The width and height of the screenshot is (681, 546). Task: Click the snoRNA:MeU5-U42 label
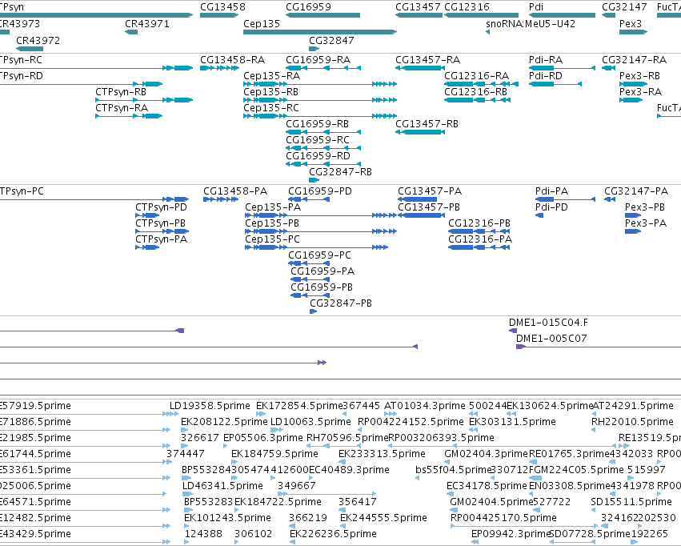pos(531,24)
